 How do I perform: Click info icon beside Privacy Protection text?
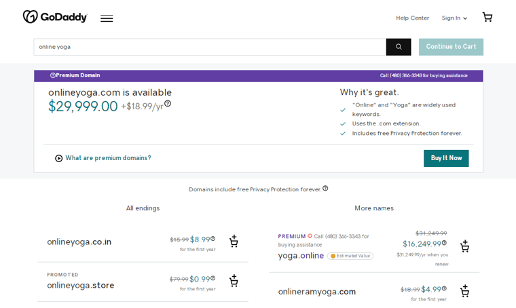click(325, 189)
